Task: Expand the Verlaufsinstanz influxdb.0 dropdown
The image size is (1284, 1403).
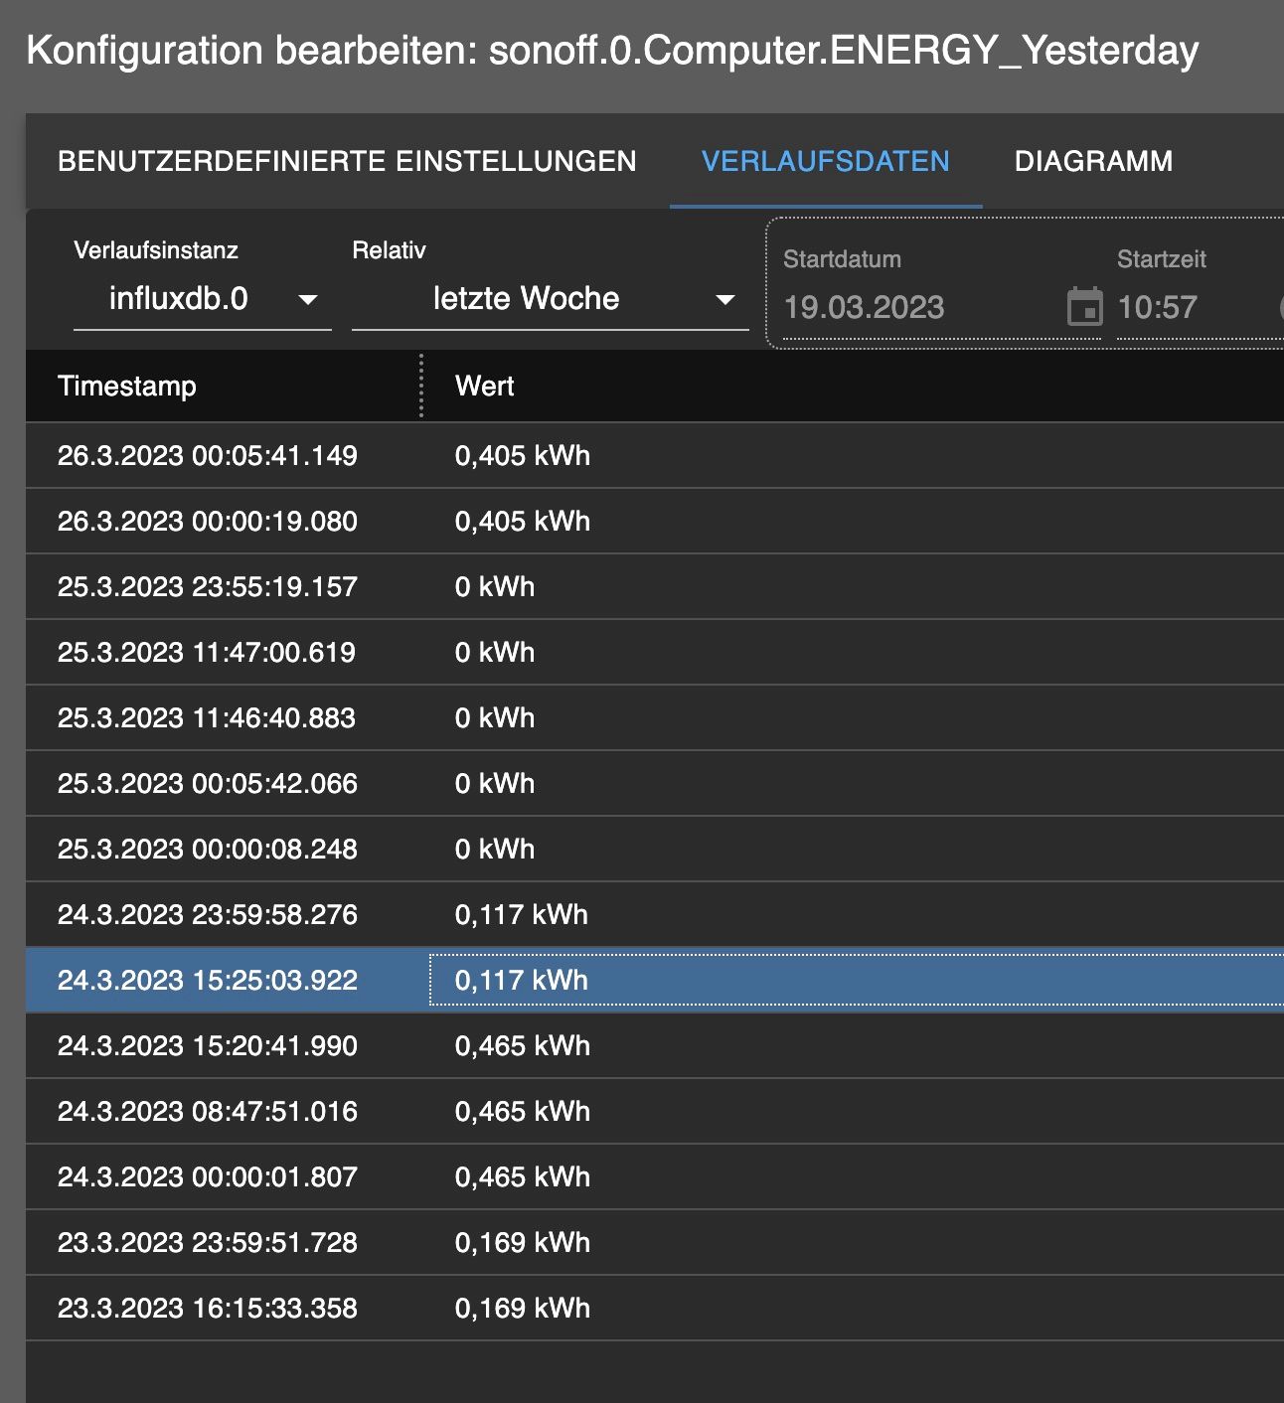Action: (x=203, y=298)
